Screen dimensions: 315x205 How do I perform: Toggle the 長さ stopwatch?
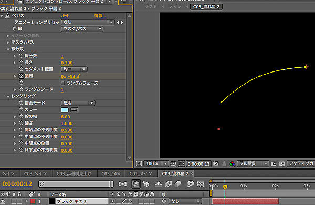(22, 63)
